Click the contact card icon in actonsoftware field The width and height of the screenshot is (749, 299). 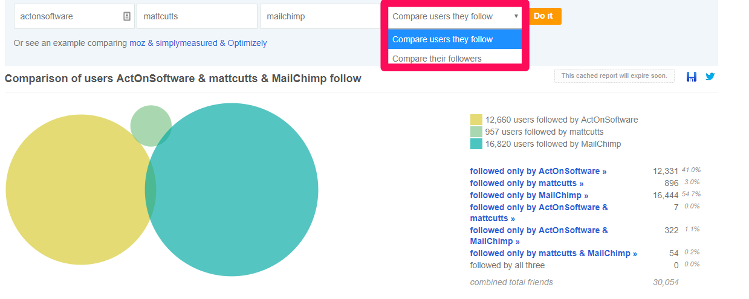(x=127, y=16)
